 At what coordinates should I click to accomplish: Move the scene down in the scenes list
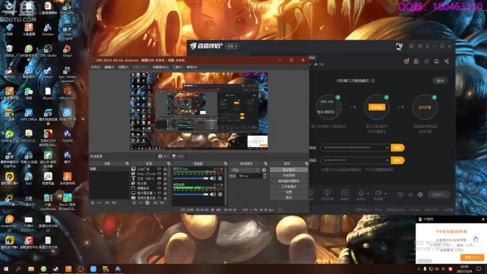114,203
